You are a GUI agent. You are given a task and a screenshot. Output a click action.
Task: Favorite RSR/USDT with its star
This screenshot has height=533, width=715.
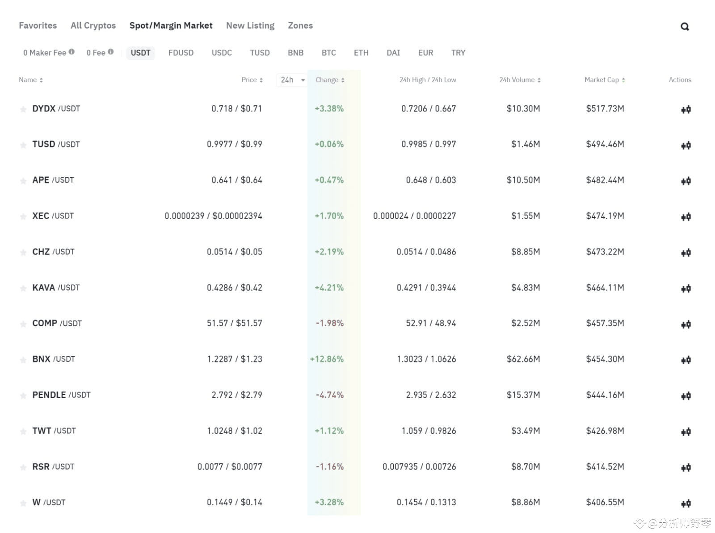point(23,467)
